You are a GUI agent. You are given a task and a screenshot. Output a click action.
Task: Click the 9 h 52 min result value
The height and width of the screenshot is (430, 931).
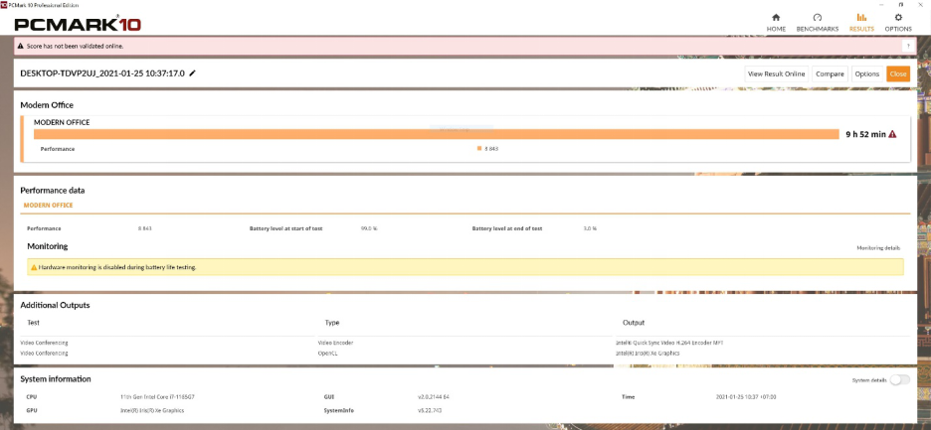pos(865,135)
